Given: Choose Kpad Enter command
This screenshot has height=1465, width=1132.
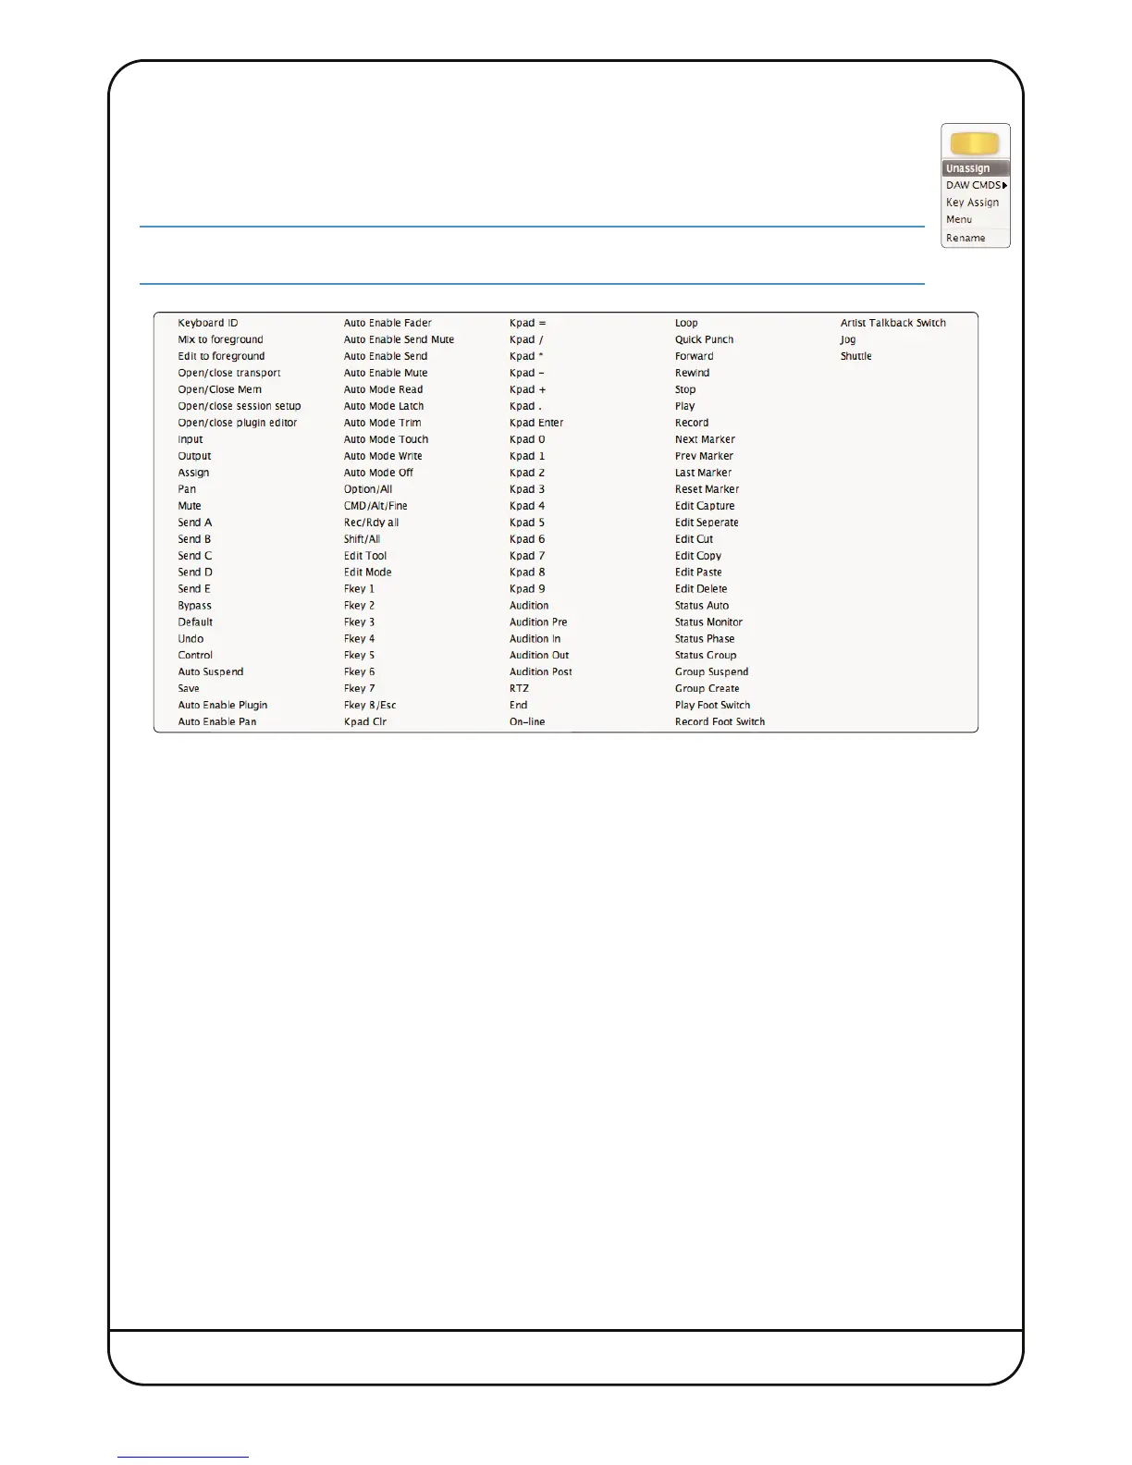Looking at the screenshot, I should (536, 423).
